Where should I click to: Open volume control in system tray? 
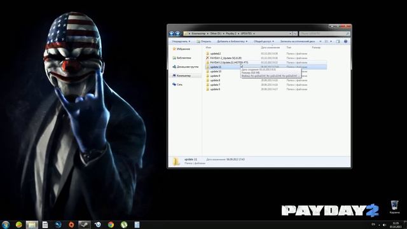click(384, 225)
